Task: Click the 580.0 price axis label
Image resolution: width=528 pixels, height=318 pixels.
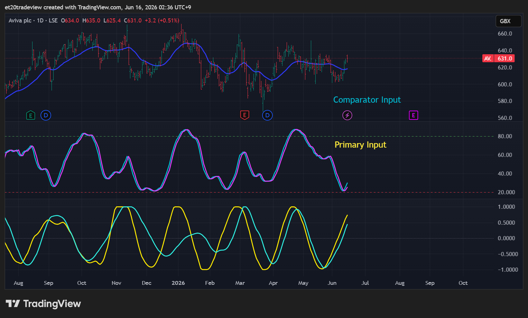Action: (505, 101)
